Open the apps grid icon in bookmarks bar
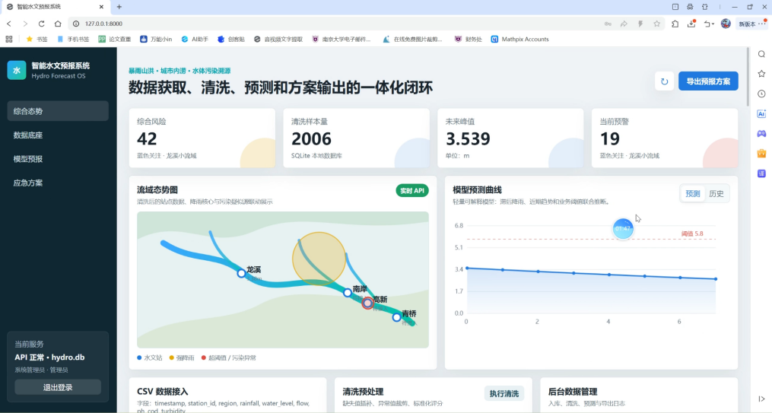772x413 pixels. [x=9, y=39]
